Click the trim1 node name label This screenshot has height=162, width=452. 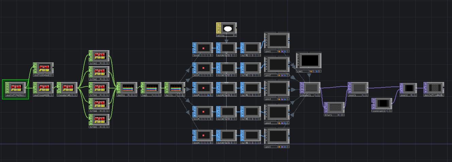click(94, 63)
